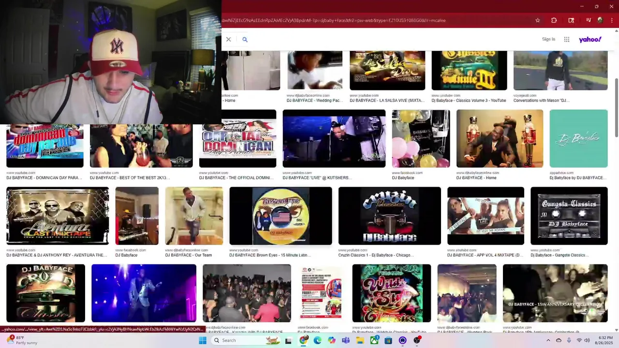This screenshot has width=619, height=348.
Task: Open OneDrive cloud tray icon
Action: point(559,340)
